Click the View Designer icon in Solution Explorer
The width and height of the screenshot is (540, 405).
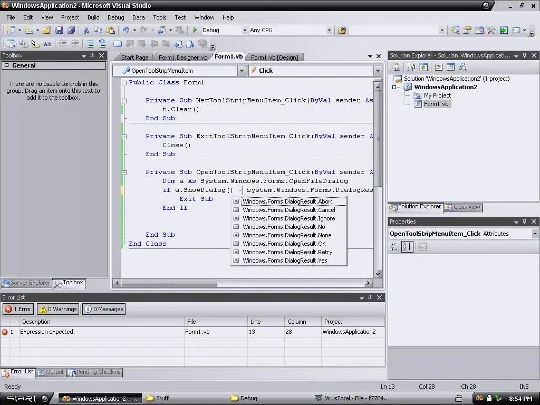pyautogui.click(x=450, y=67)
